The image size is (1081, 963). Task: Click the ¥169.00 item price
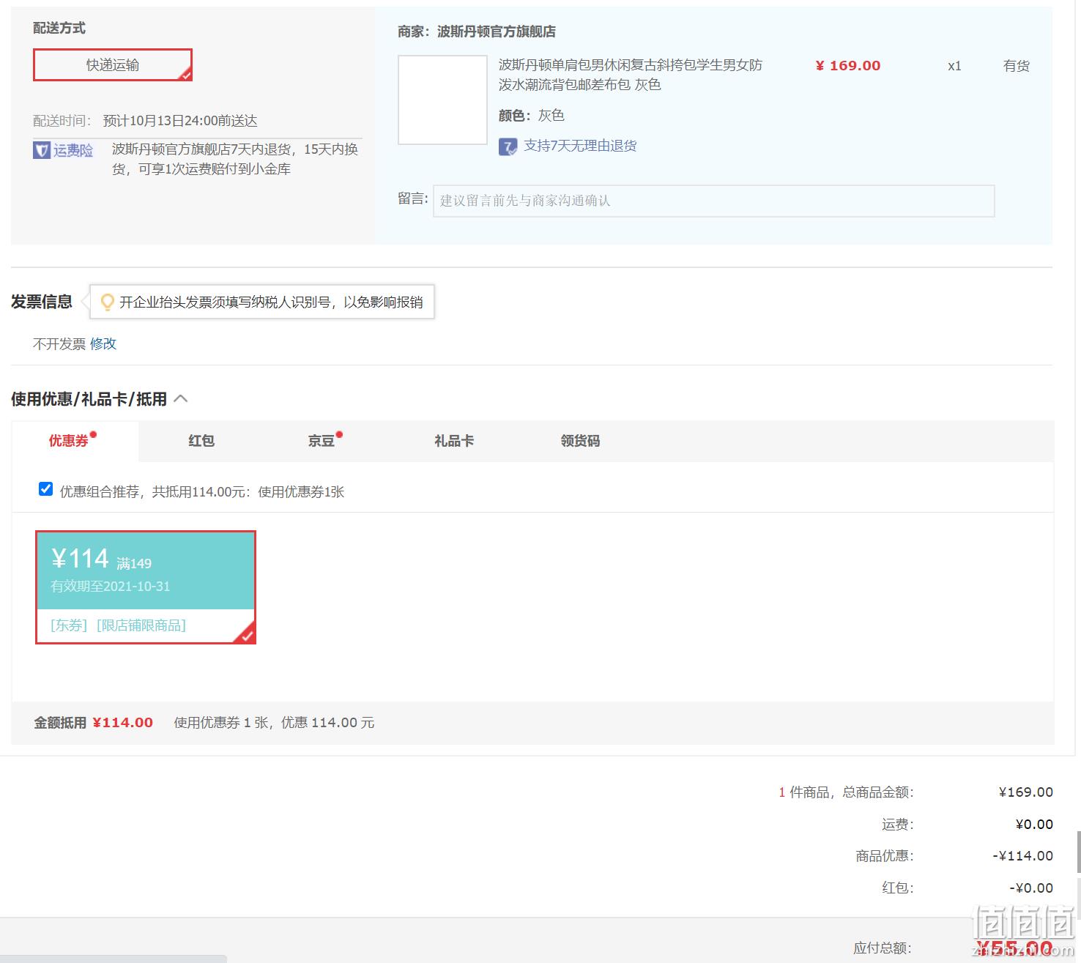848,66
